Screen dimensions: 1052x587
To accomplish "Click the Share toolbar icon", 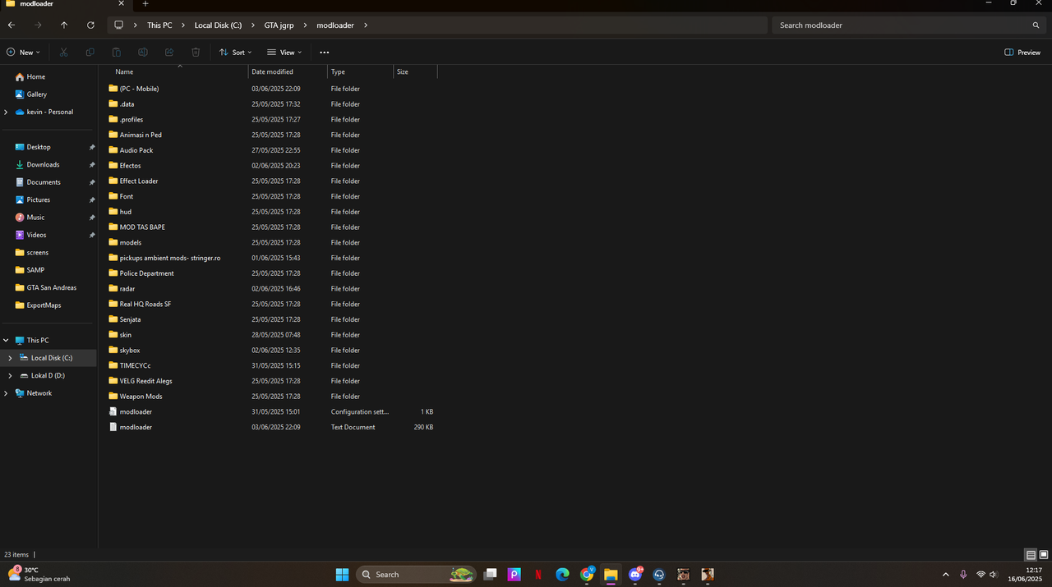I will coord(169,53).
